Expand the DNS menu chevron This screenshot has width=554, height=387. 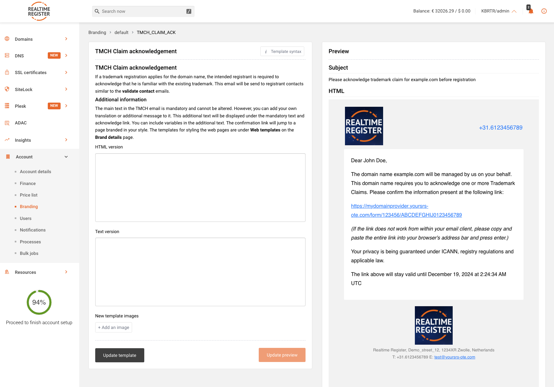click(66, 55)
